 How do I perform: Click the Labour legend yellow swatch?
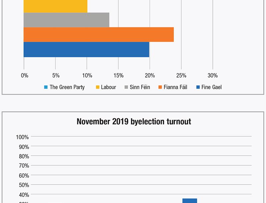[x=97, y=87]
